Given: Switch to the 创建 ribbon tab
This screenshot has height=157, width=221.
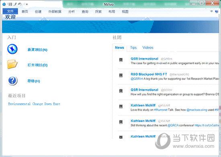Looking at the screenshot, I should [x=38, y=12].
